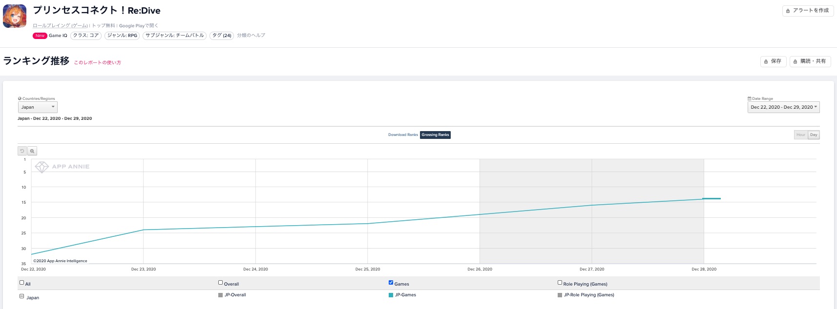Open the Japan country dropdown
The height and width of the screenshot is (309, 837).
pyautogui.click(x=38, y=107)
